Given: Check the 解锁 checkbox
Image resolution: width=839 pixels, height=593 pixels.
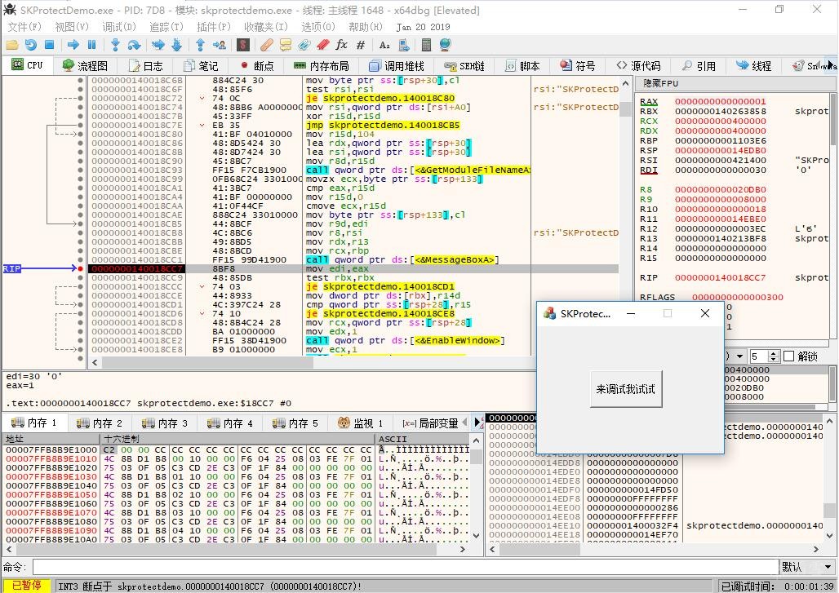Looking at the screenshot, I should tap(788, 356).
